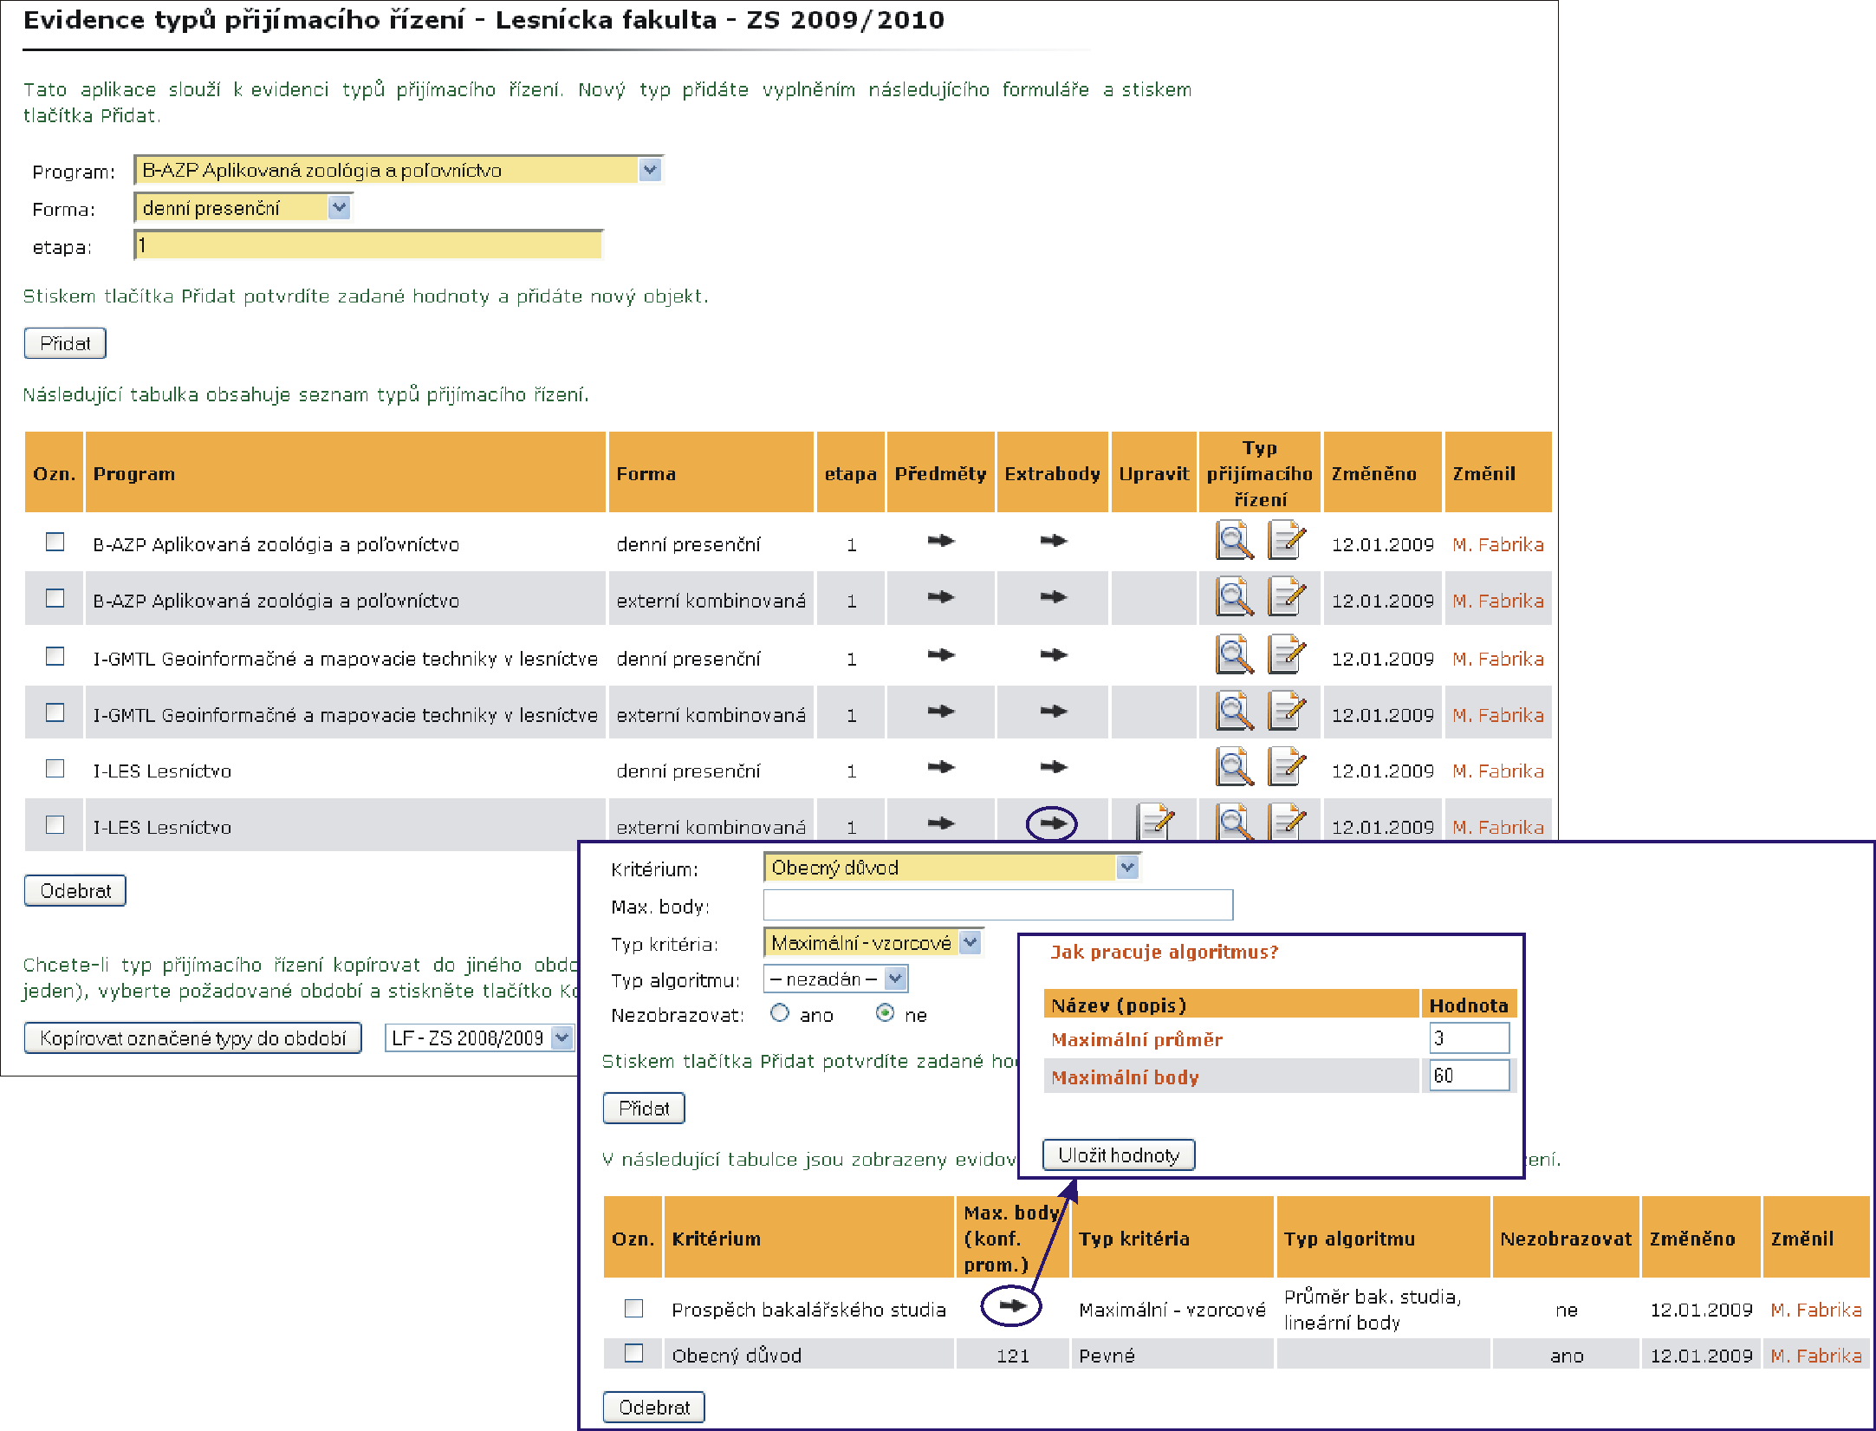Open Předměty arrow for I-GMTL denní presenční row
The height and width of the screenshot is (1431, 1876).
[940, 655]
